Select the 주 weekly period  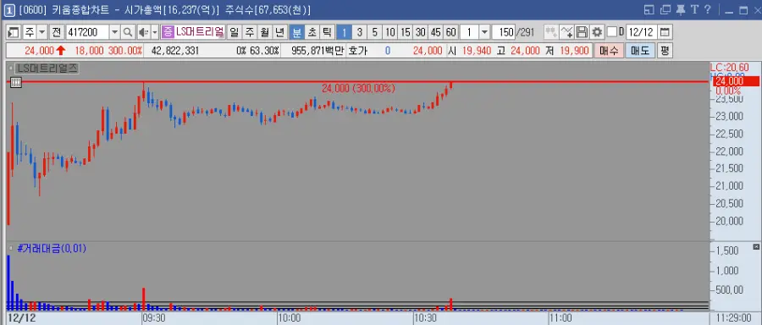click(249, 32)
